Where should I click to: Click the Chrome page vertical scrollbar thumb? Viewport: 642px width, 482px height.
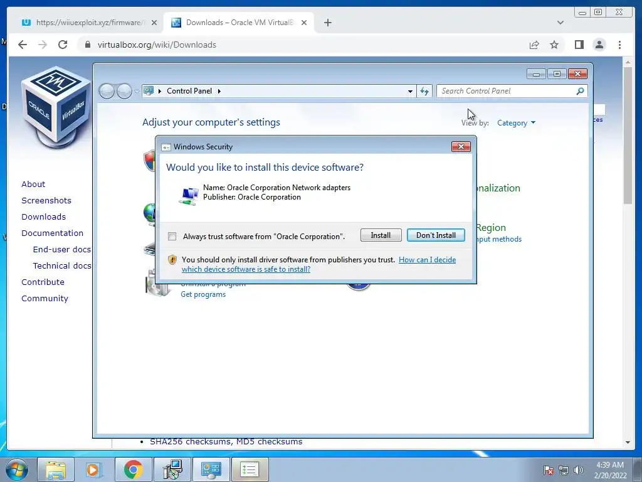point(628,136)
